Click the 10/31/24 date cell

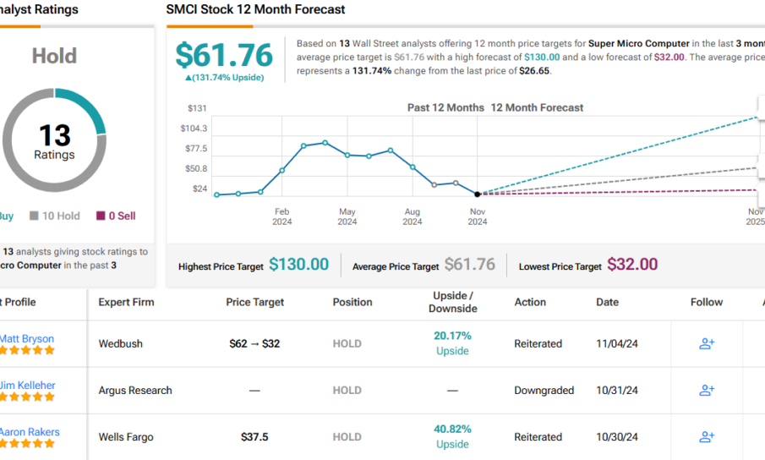click(617, 391)
